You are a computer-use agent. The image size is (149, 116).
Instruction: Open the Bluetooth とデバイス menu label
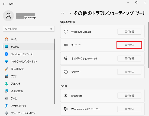pos(22,54)
